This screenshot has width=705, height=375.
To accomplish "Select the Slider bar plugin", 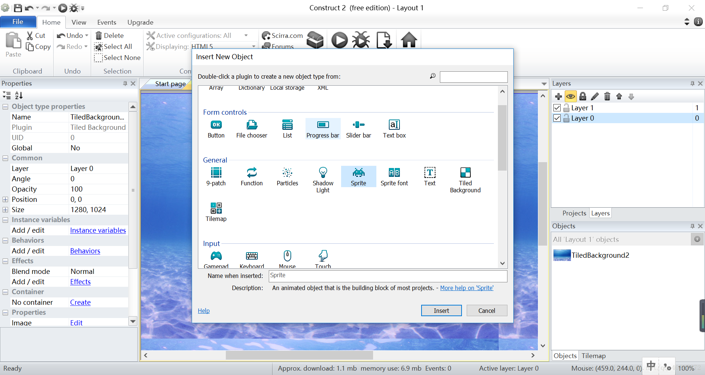I will tap(358, 129).
